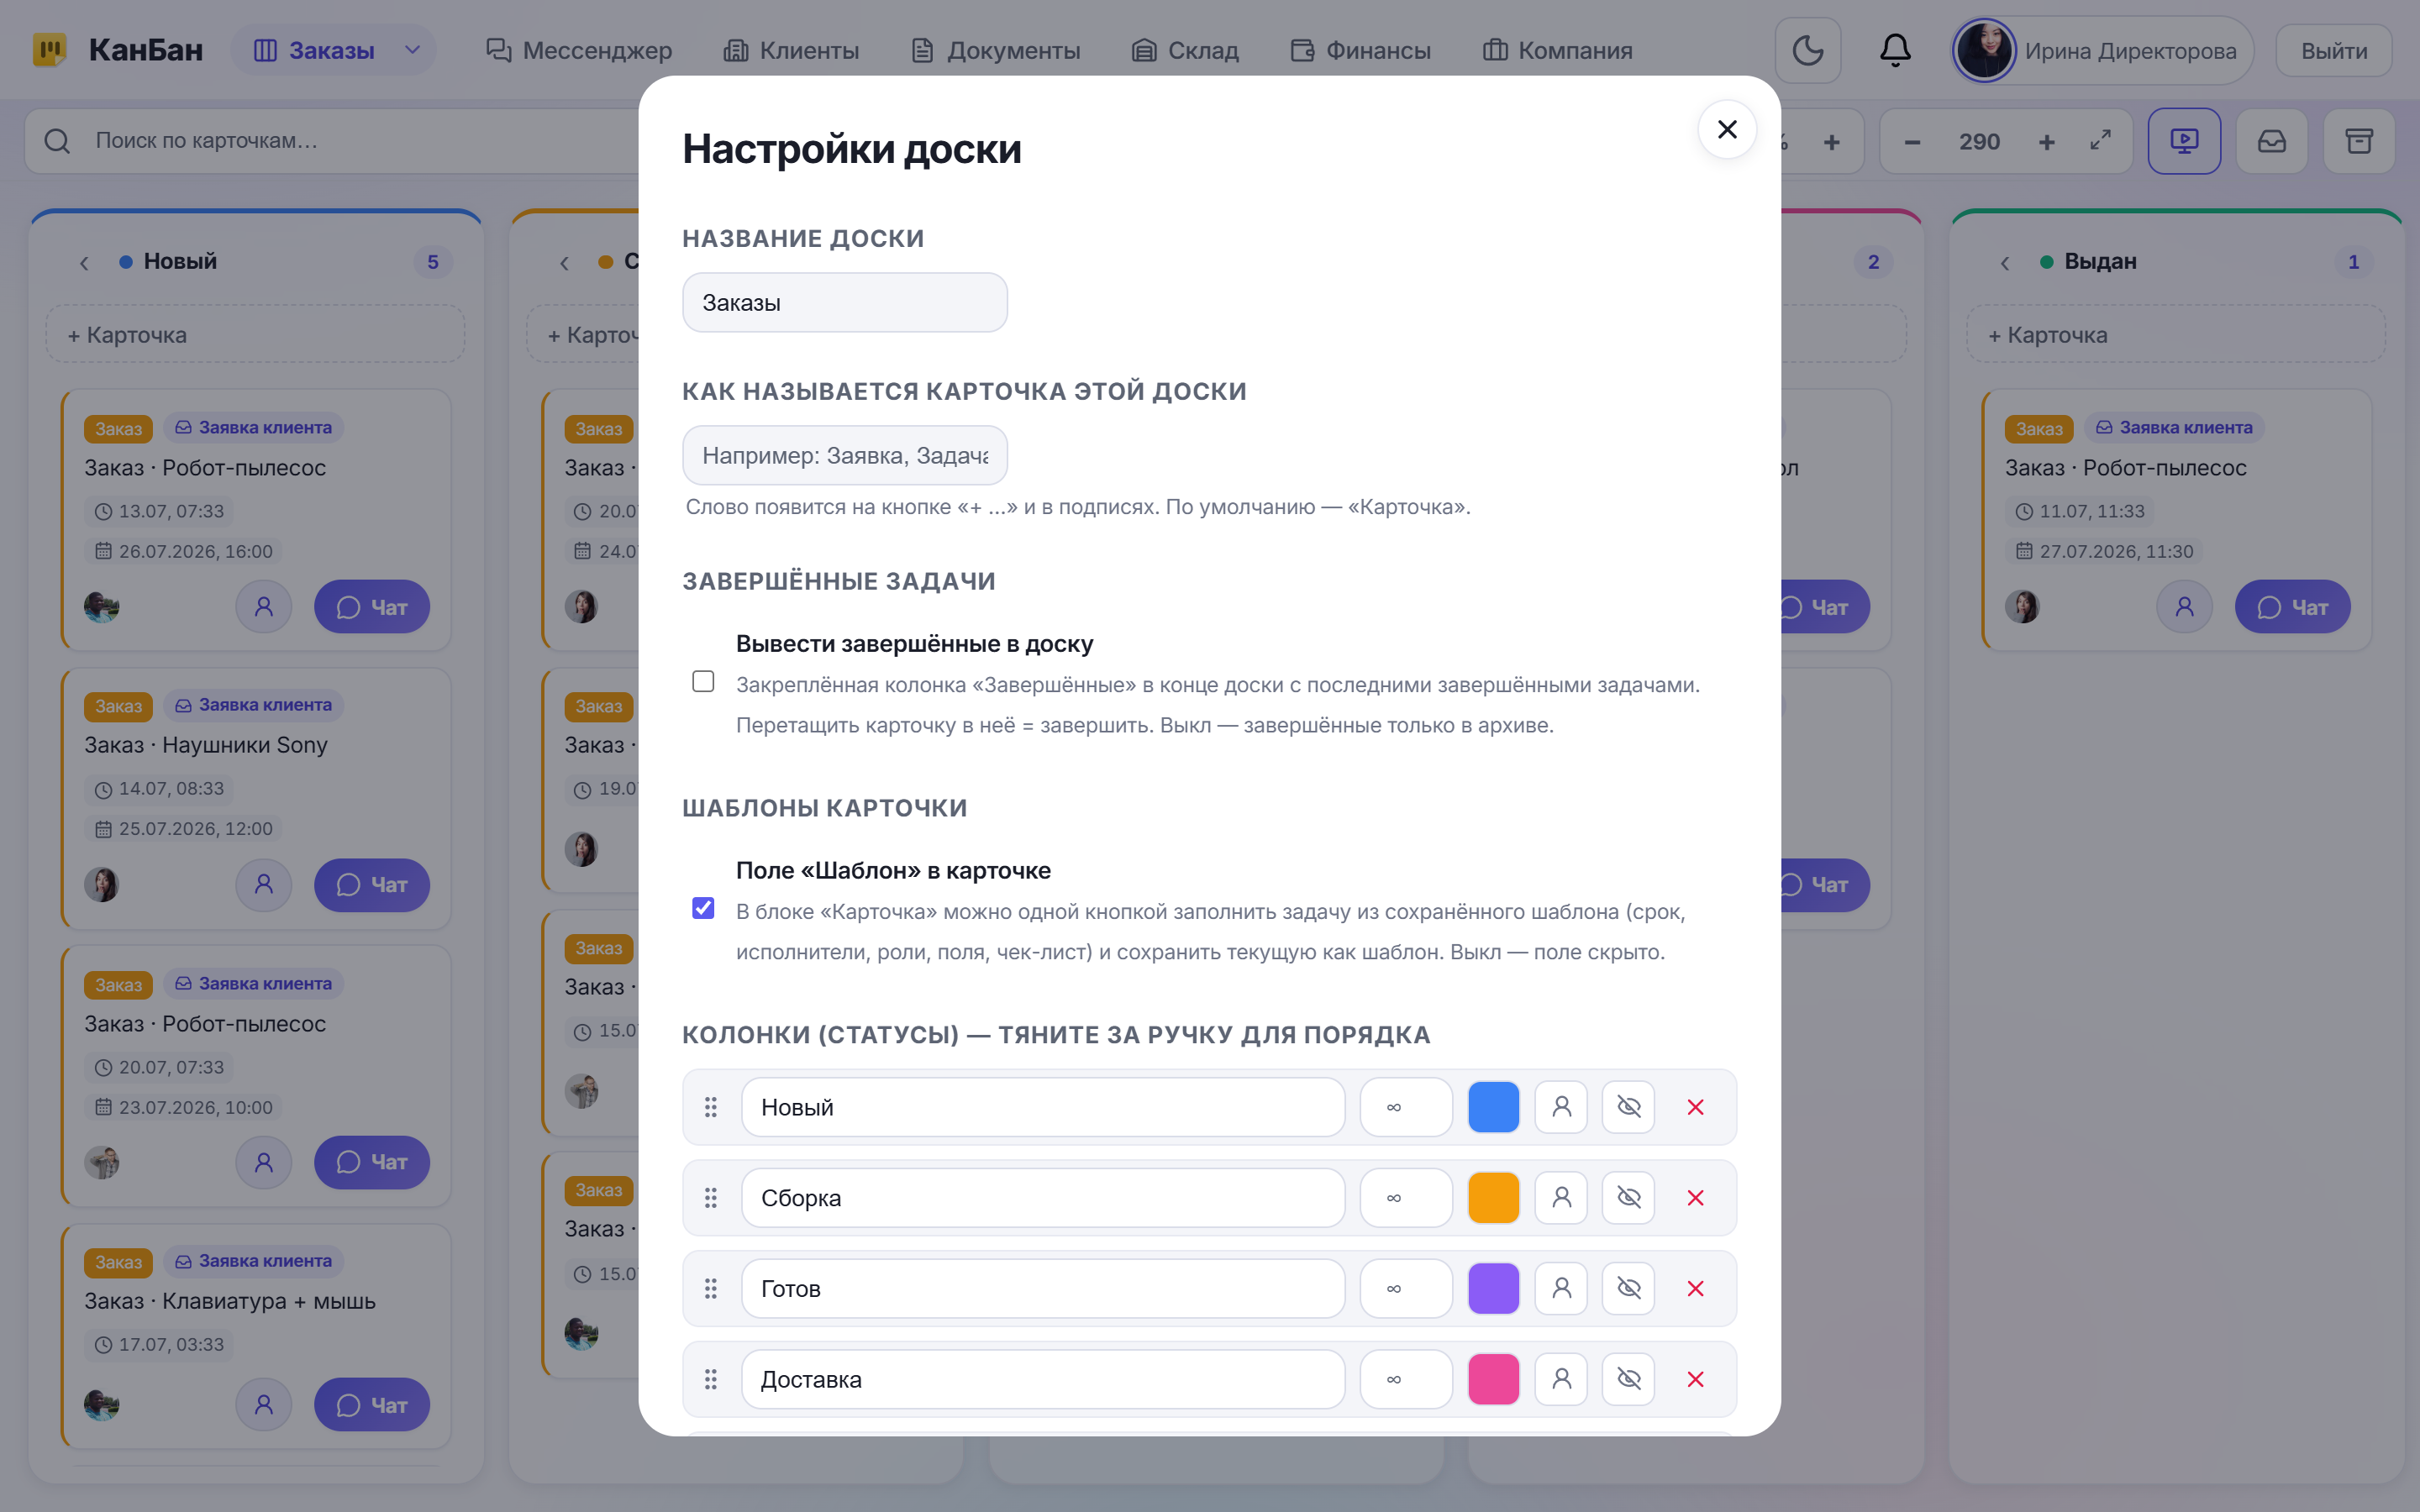Screen dimensions: 2420x1512
Task: Open notifications bell
Action: 1895,50
